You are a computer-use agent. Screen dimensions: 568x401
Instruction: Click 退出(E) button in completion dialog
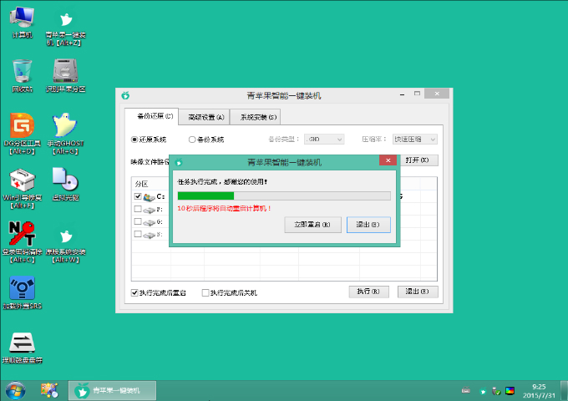(368, 225)
